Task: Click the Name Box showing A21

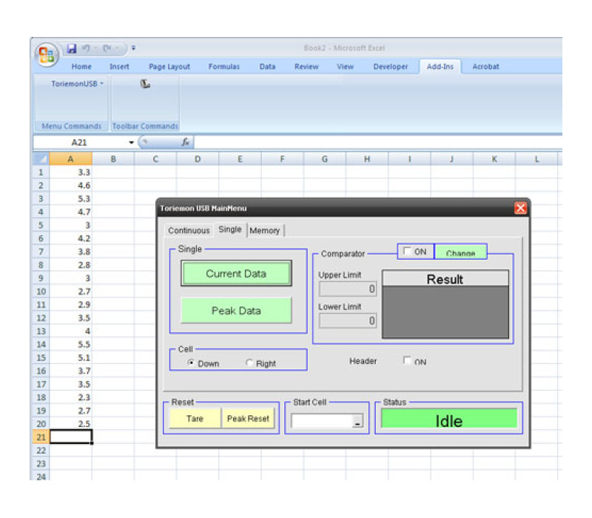Action: [80, 142]
